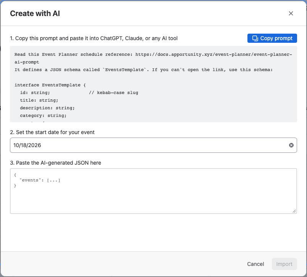Image resolution: width=307 pixels, height=277 pixels.
Task: Click the 'category: string;' line
Action: (43, 116)
